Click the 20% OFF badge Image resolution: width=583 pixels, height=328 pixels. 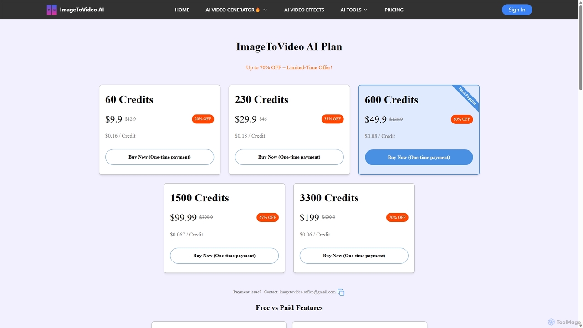(x=203, y=119)
